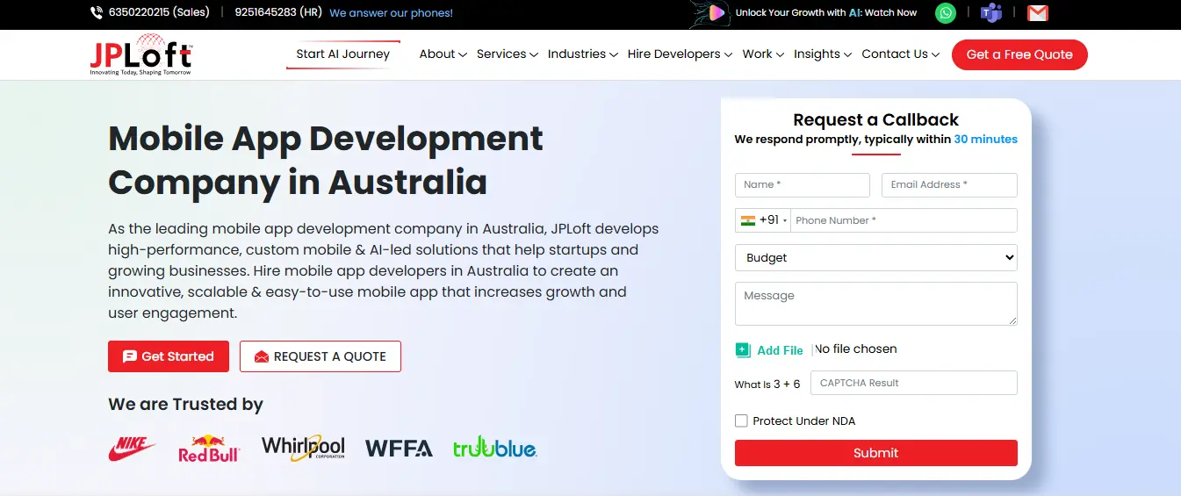Click Unlock Your Growth with AI: Watch Now
Image resolution: width=1181 pixels, height=496 pixels.
tap(825, 13)
